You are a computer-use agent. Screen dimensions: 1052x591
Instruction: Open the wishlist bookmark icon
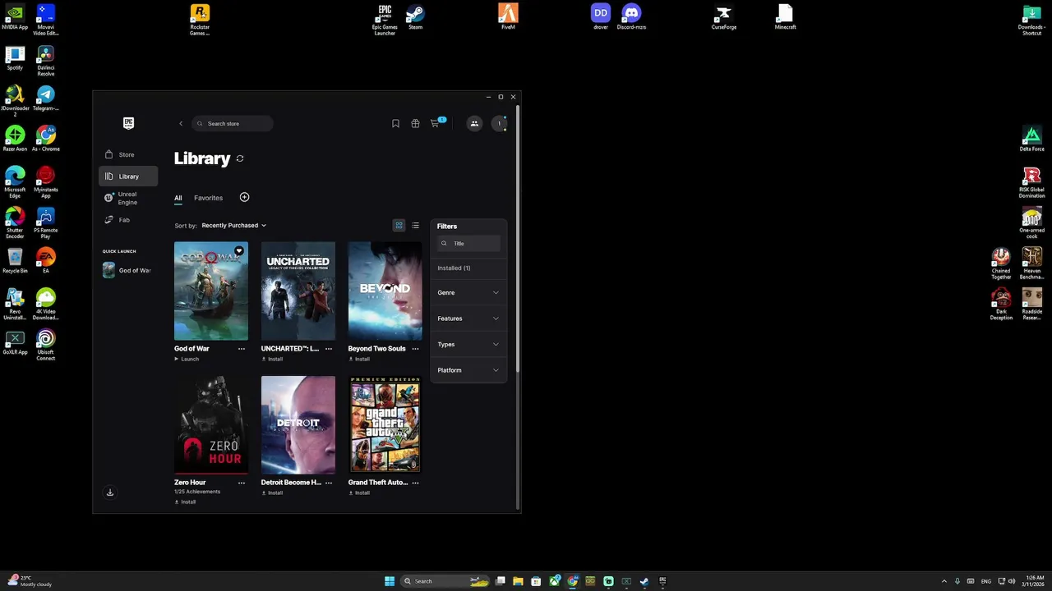(395, 124)
